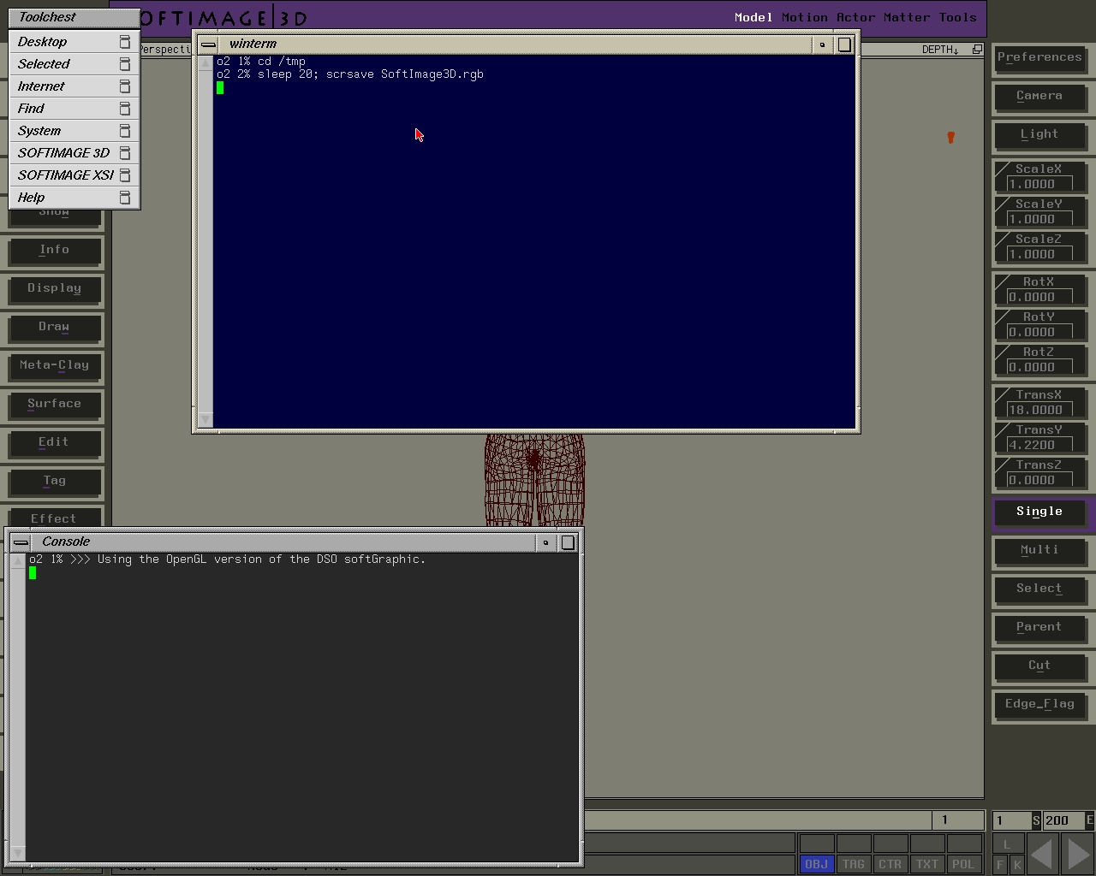Expand Selected menu in Toolchest
The width and height of the screenshot is (1096, 876).
pos(74,64)
